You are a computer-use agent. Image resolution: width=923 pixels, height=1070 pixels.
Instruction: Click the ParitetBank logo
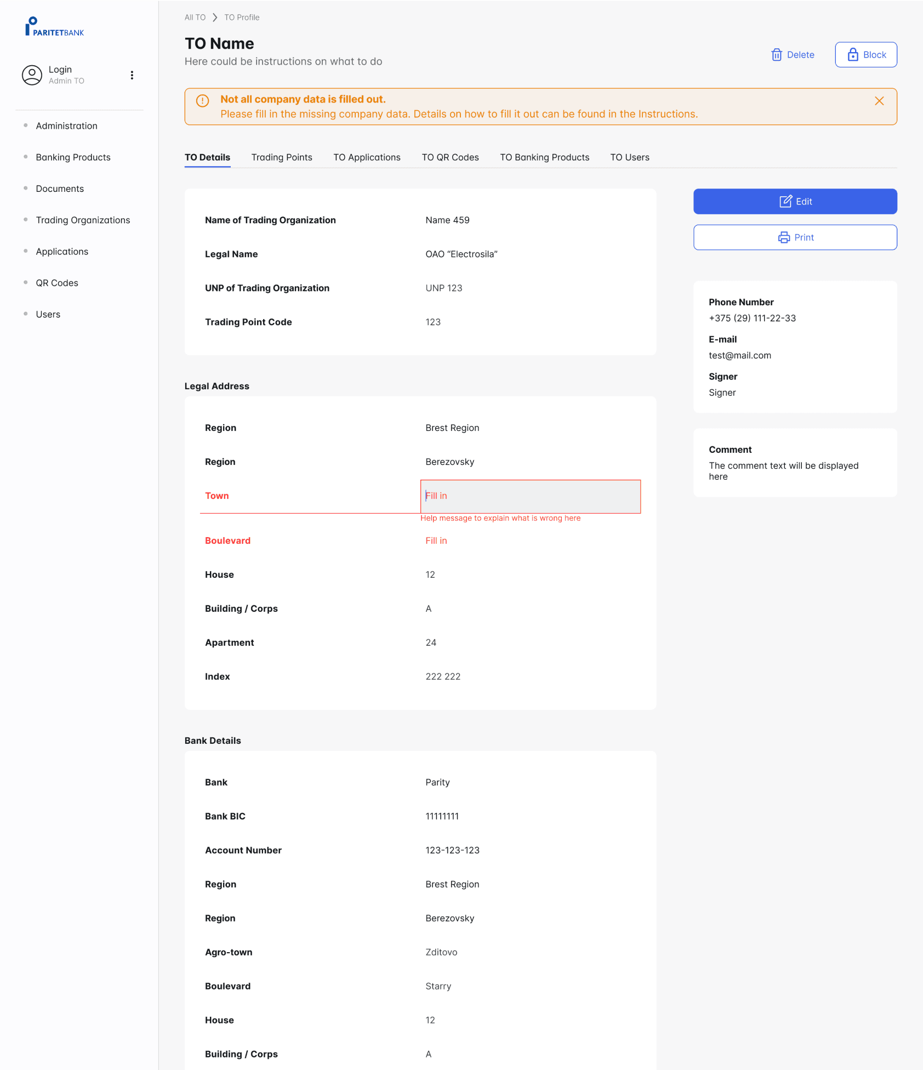(54, 27)
